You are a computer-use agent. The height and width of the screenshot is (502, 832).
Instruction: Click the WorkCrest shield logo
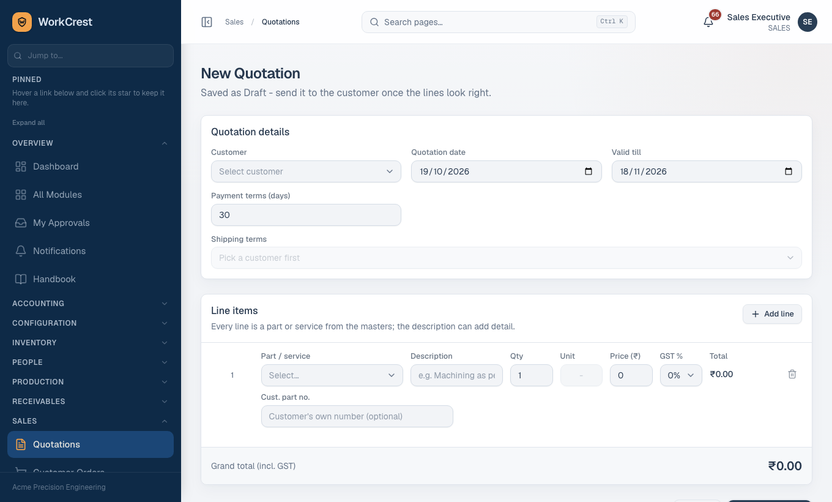[x=22, y=22]
